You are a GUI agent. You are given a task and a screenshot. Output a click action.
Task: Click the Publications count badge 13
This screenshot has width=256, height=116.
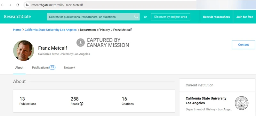coord(52,67)
